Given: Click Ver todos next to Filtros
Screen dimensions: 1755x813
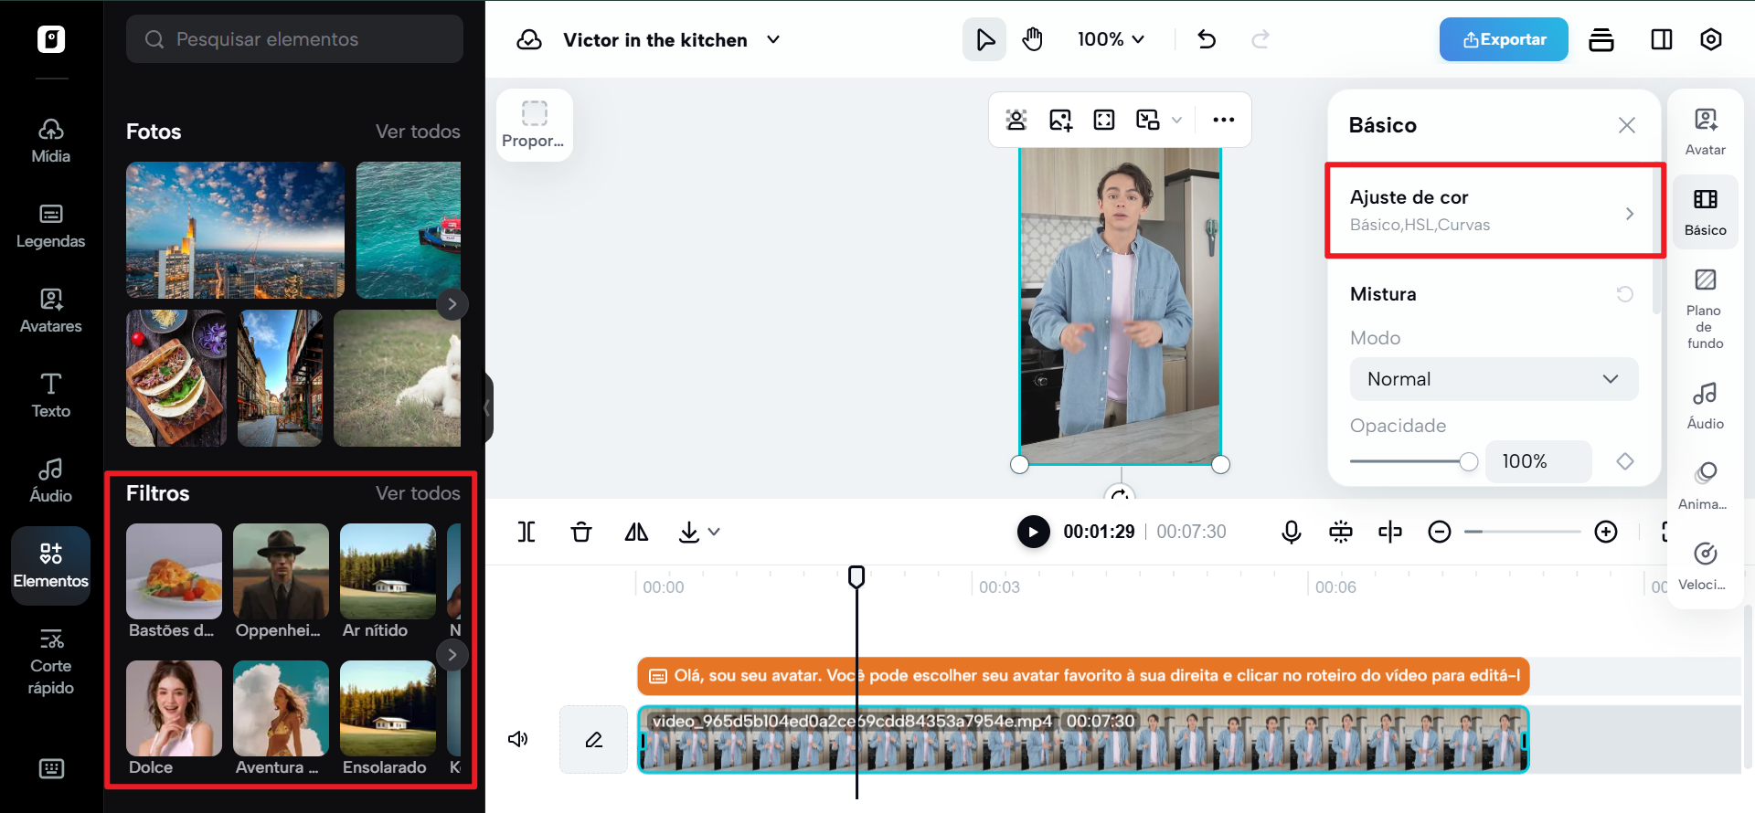Looking at the screenshot, I should point(418,493).
